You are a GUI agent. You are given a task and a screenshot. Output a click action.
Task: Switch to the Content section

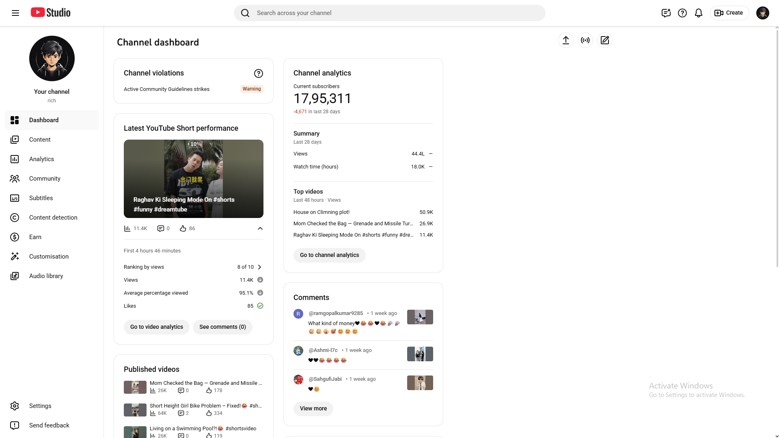pos(40,139)
